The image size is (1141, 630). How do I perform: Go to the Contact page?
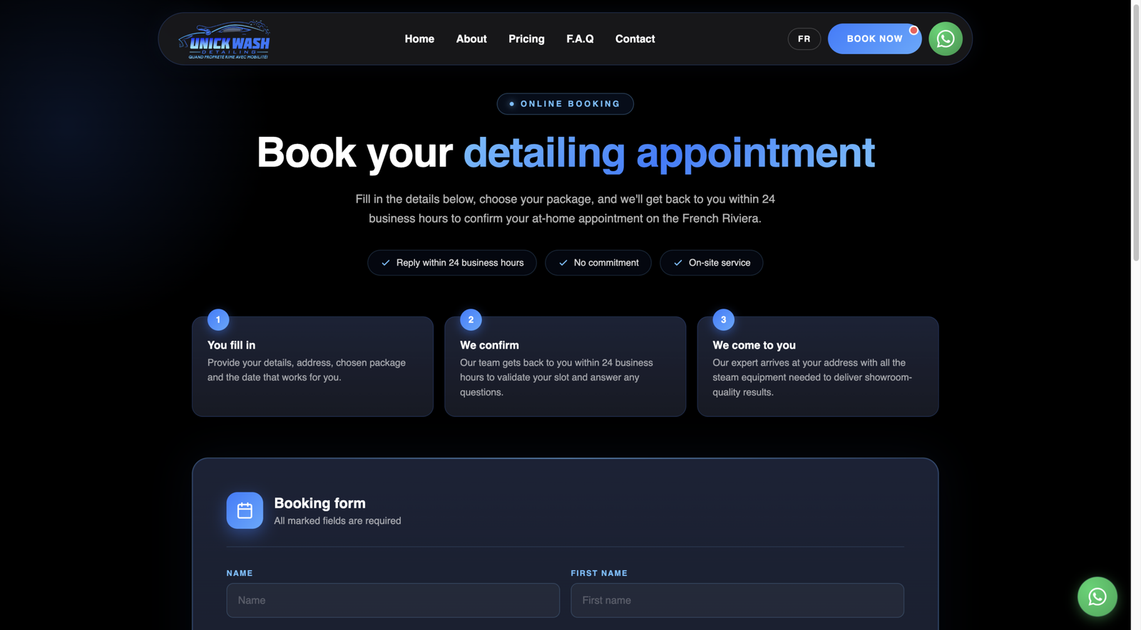tap(635, 38)
